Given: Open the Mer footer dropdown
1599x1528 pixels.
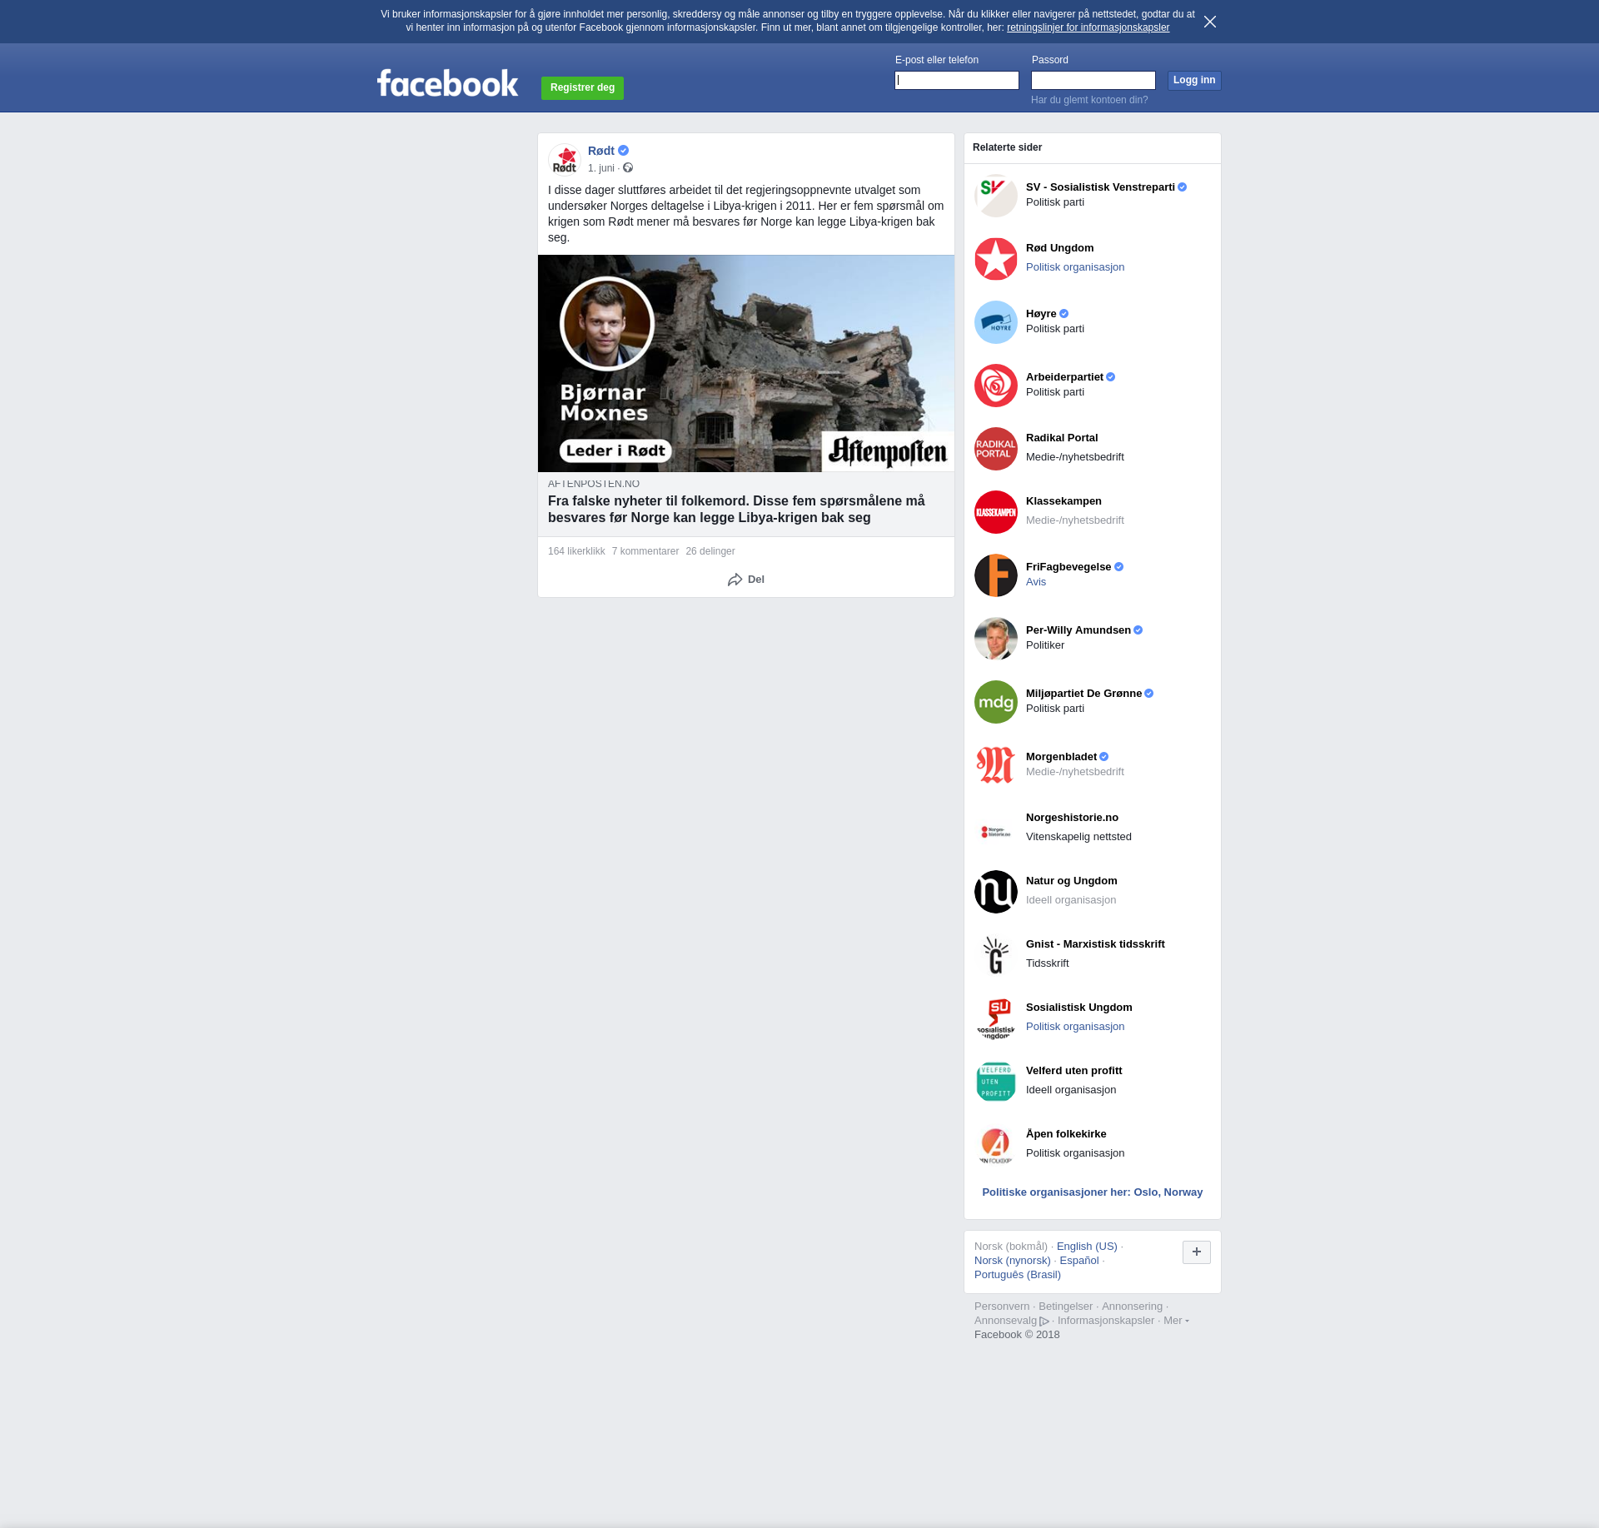Looking at the screenshot, I should coord(1175,1321).
